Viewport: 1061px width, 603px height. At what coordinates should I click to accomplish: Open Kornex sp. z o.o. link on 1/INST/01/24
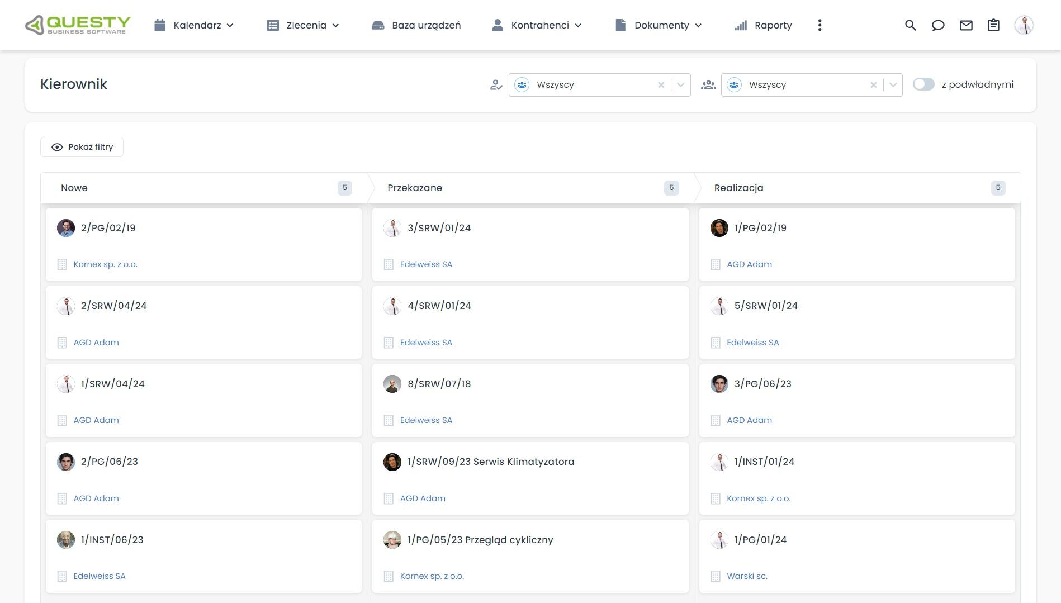759,498
